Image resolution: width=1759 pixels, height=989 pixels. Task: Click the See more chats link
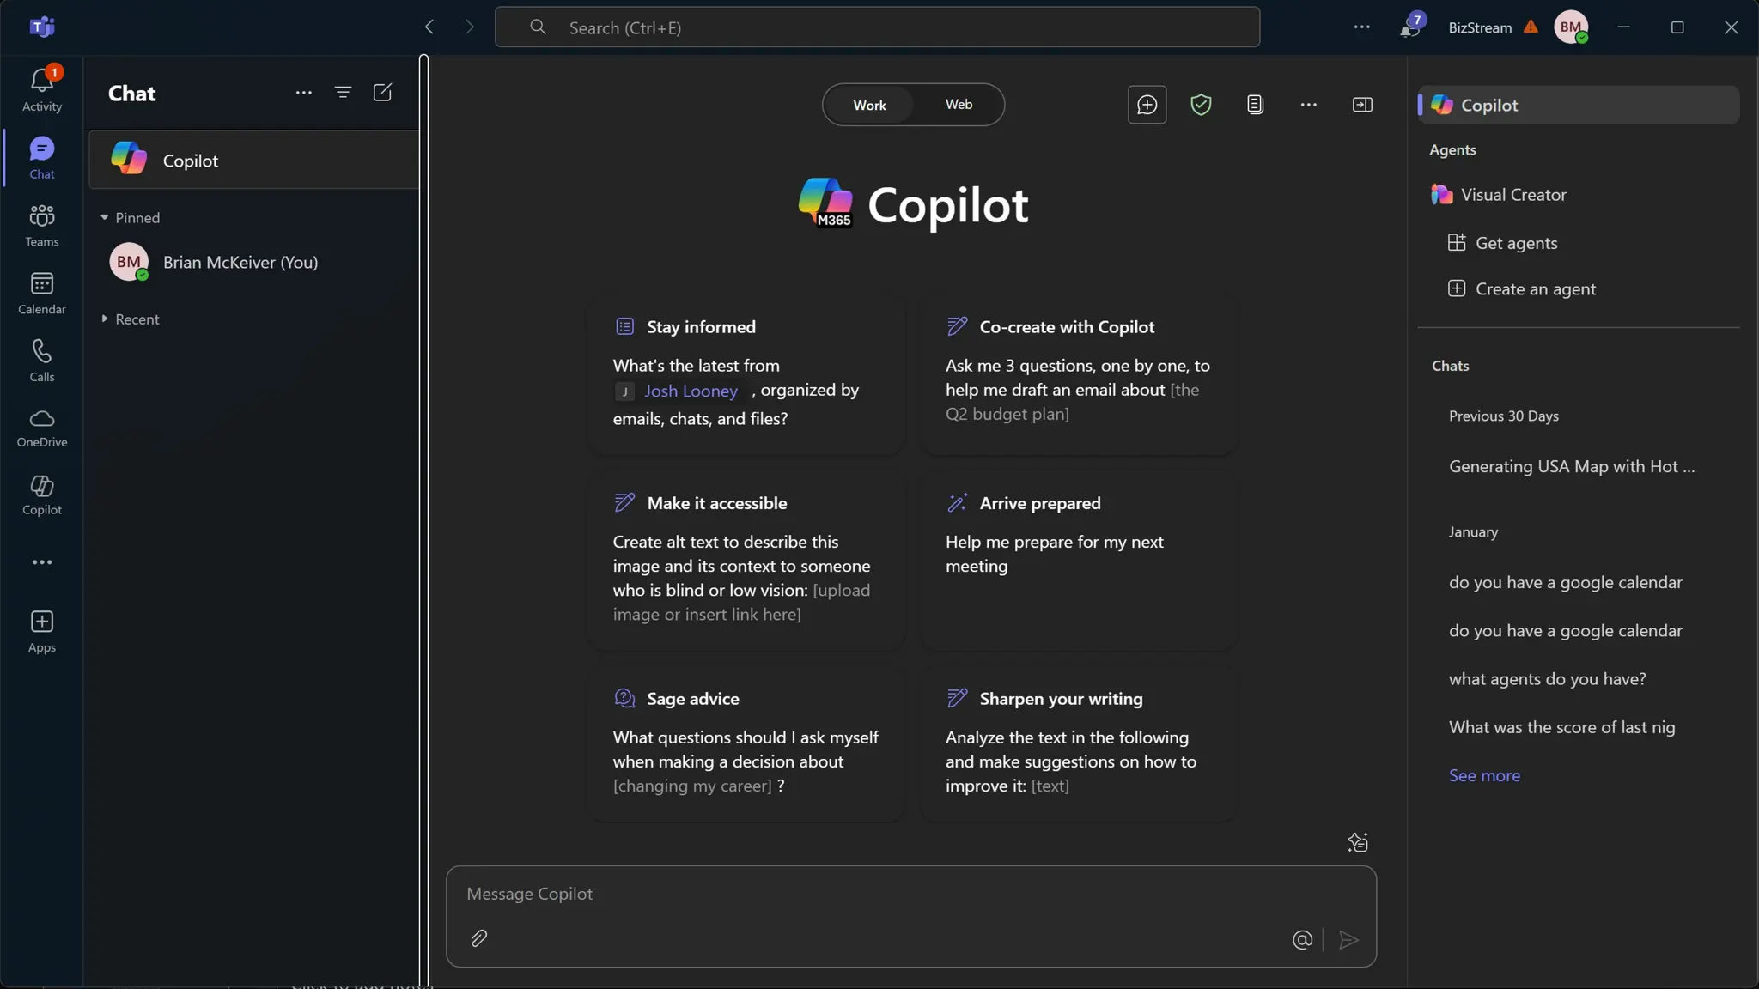pos(1484,775)
